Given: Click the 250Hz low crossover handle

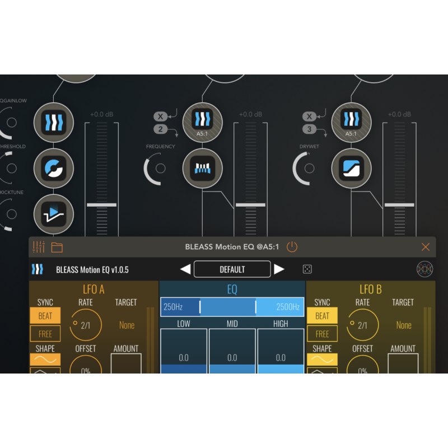Looking at the screenshot, I should tap(200, 307).
